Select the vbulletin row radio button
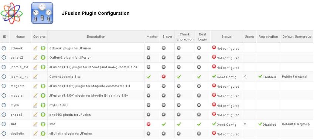 point(4,133)
